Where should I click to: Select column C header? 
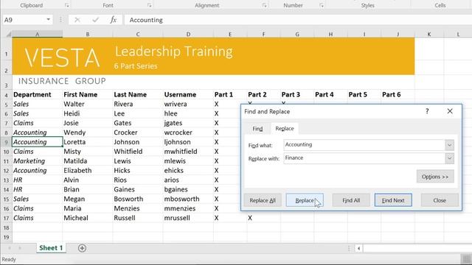[x=138, y=35]
